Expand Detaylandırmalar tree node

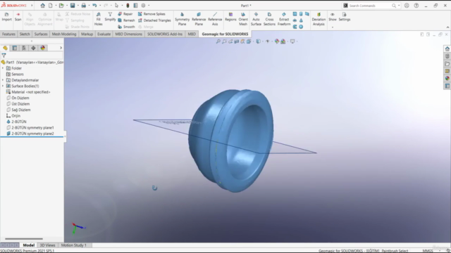3,80
